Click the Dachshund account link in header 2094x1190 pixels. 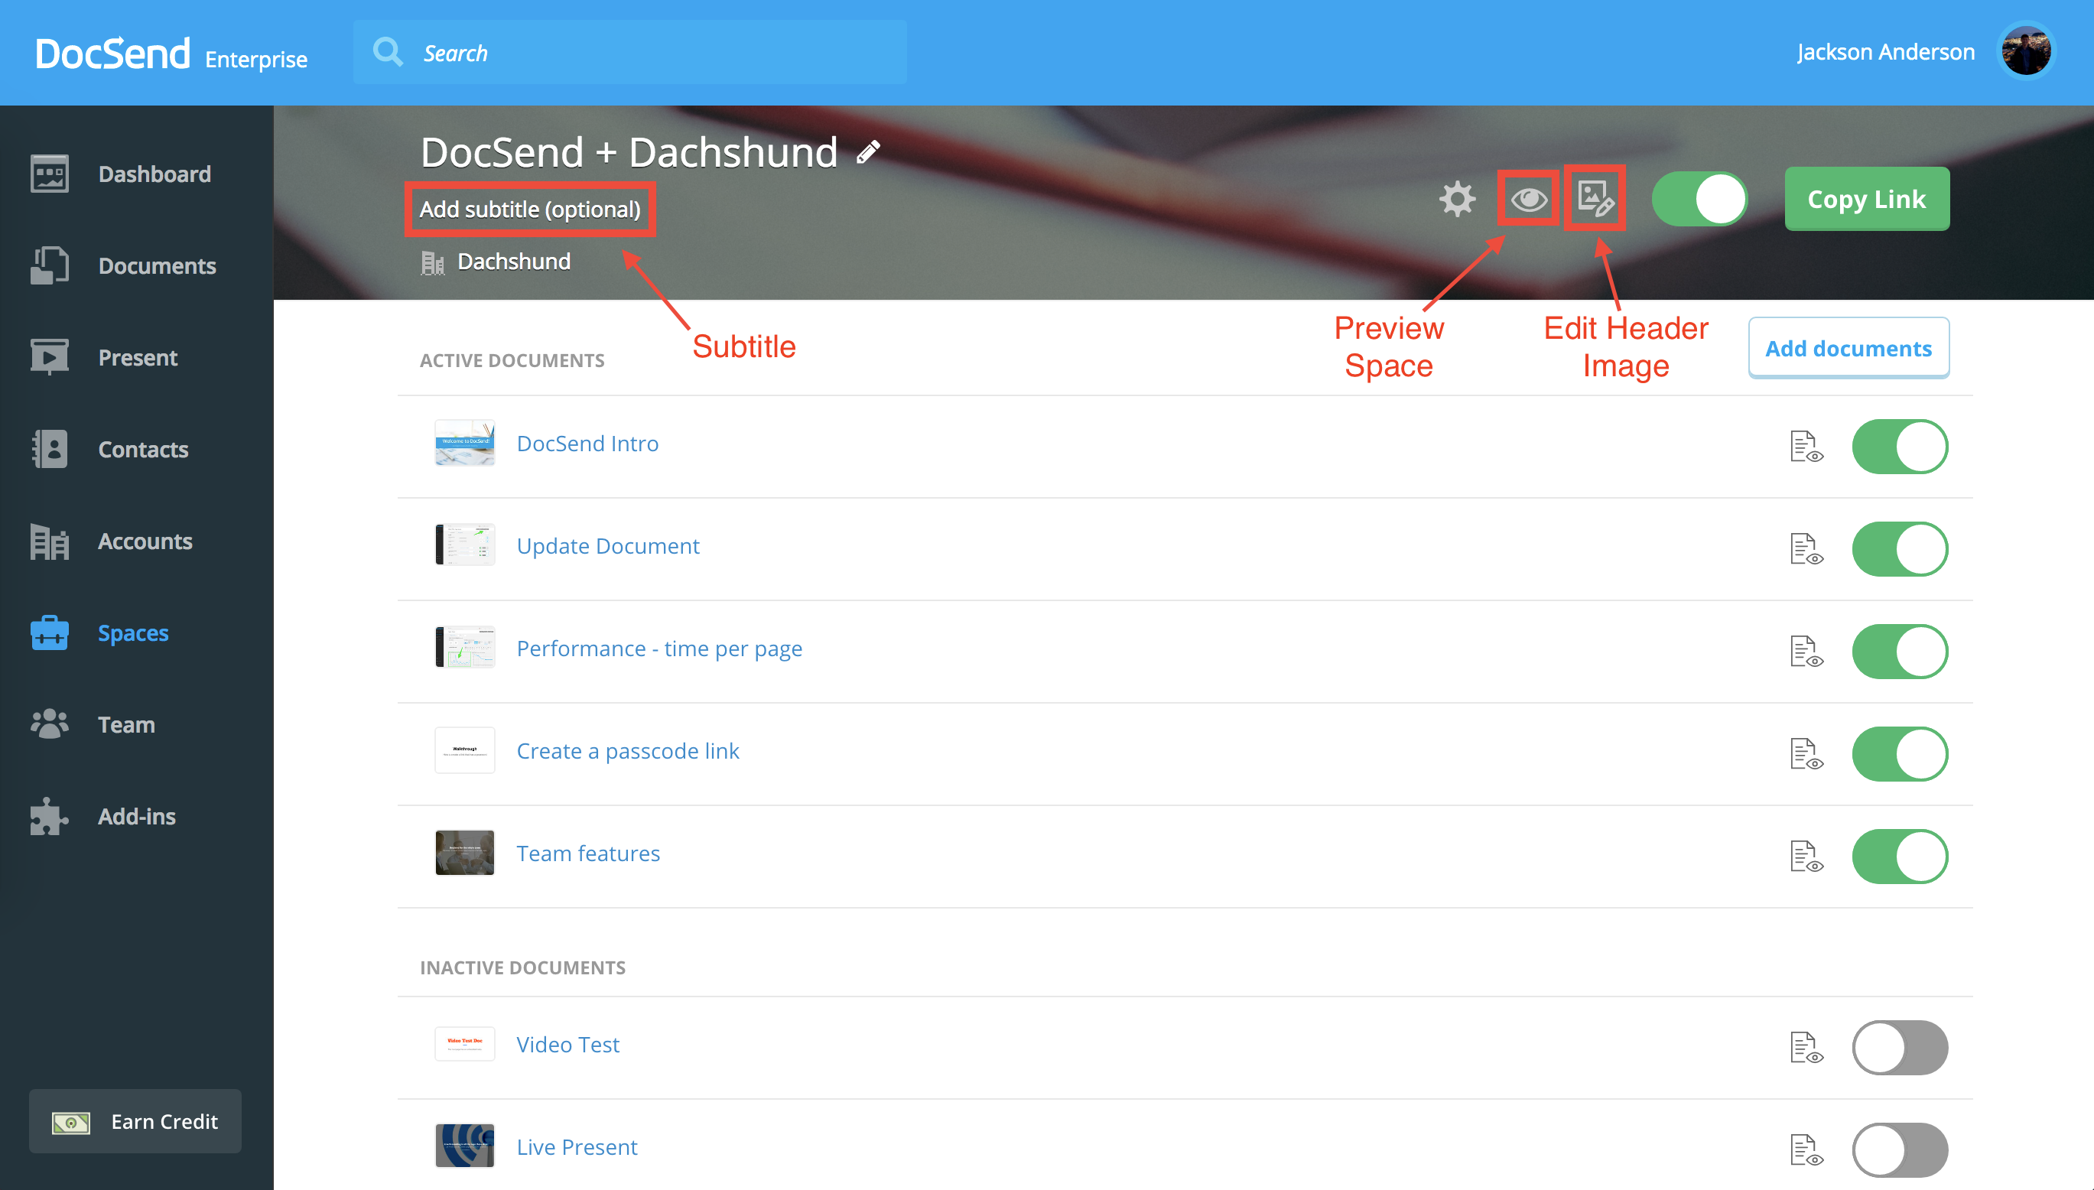[513, 262]
